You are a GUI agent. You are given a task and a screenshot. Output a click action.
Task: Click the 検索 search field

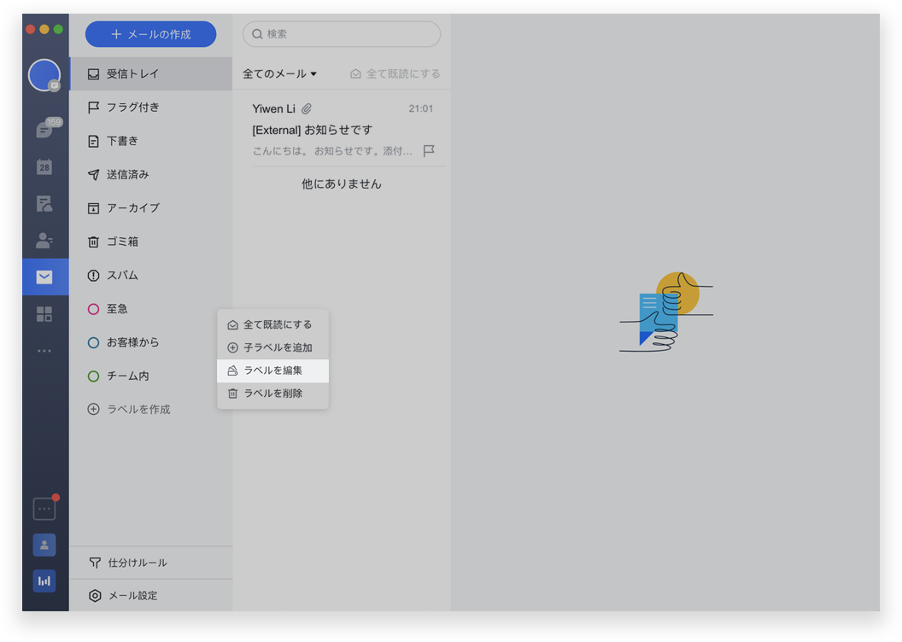(x=342, y=34)
